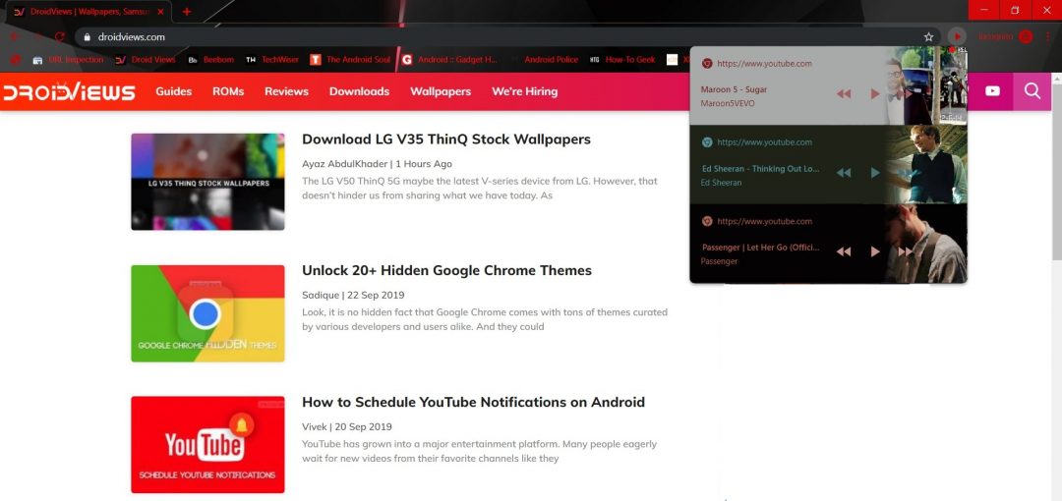
Task: Click youtube.com source on the Passenger card
Action: click(x=765, y=221)
